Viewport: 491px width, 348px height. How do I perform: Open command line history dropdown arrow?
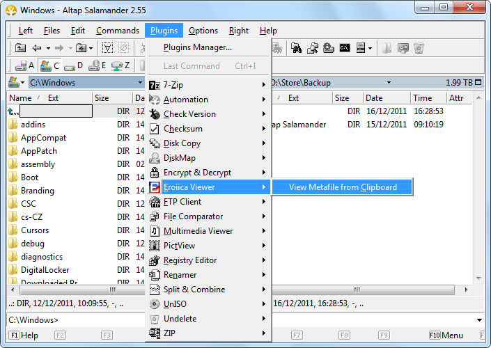479,320
